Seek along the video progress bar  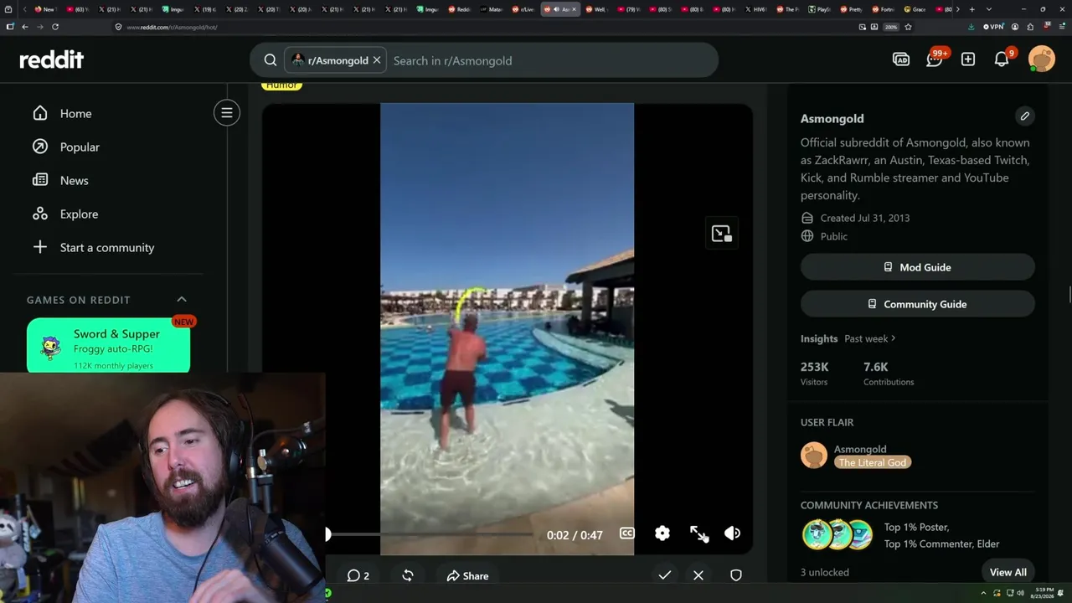pos(430,534)
